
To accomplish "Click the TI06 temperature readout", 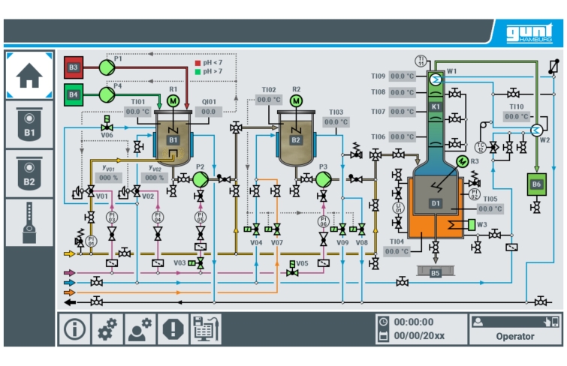I will click(x=402, y=136).
